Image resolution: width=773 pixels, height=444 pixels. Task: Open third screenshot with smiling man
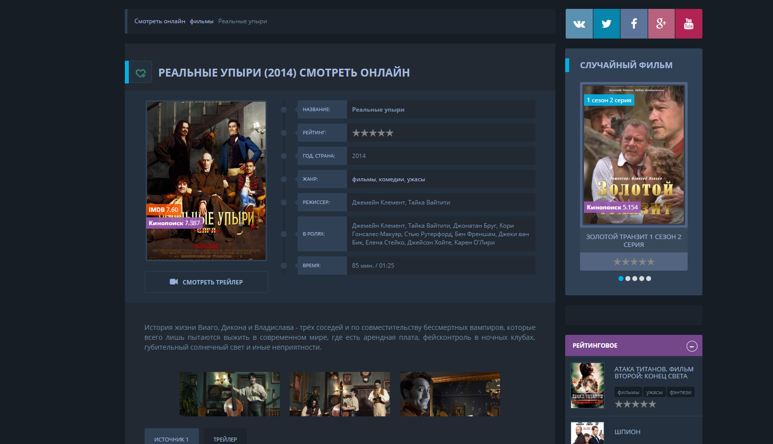[450, 394]
